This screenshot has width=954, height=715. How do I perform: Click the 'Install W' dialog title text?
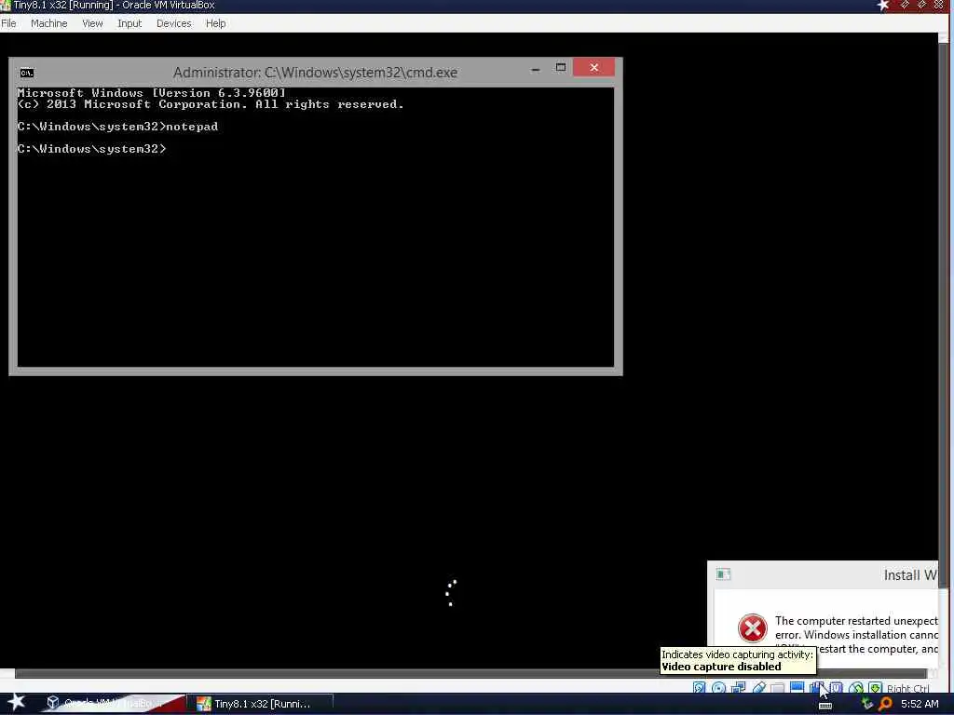coord(910,575)
